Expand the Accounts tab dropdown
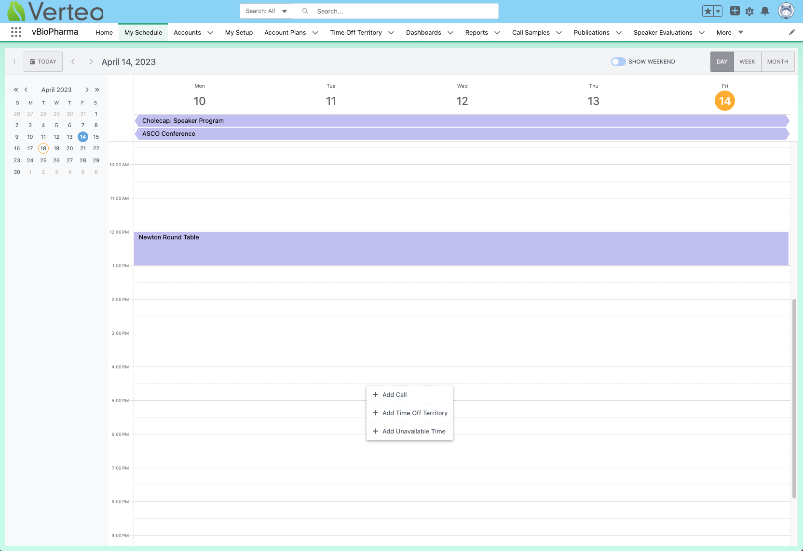The image size is (803, 551). coord(210,33)
